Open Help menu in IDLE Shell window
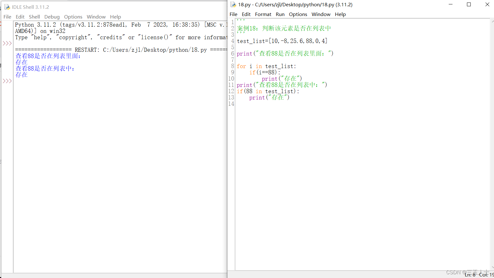494x278 pixels. point(115,17)
